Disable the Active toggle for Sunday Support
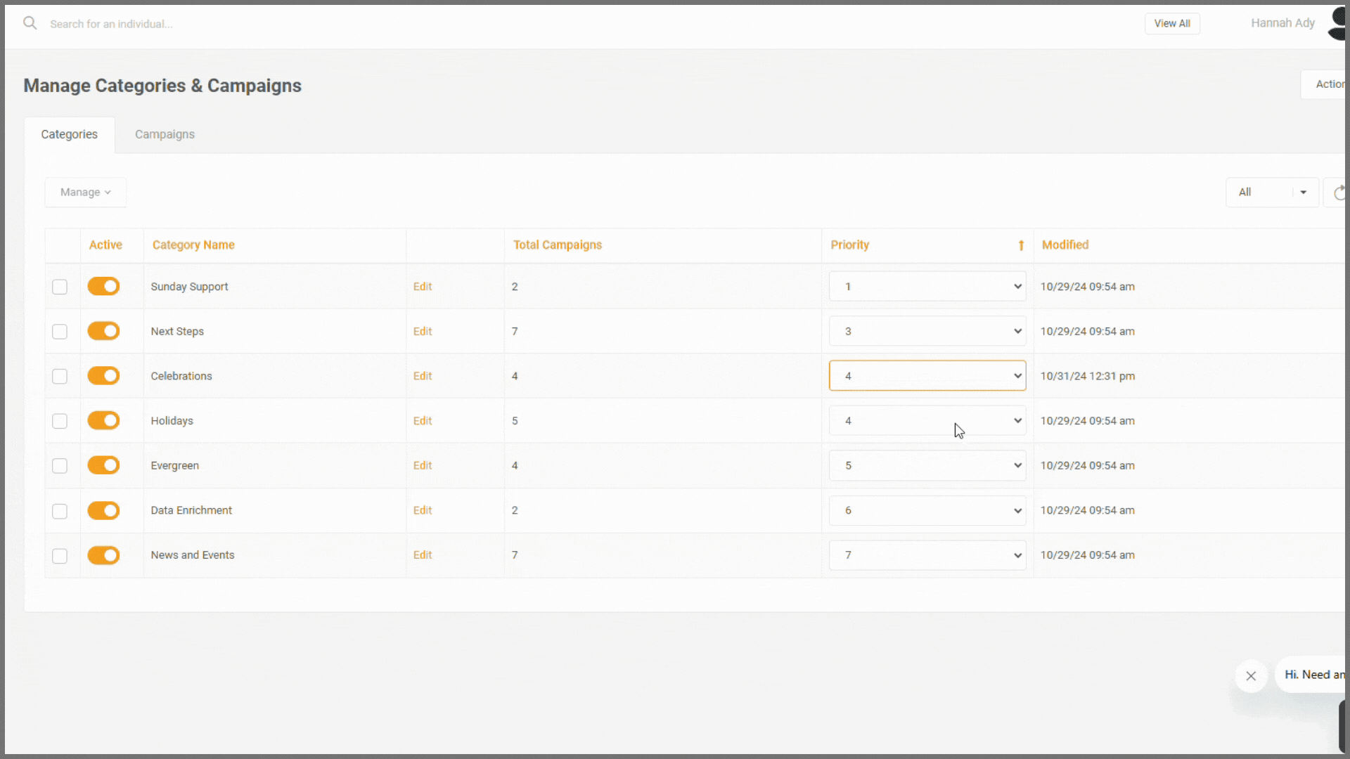 pyautogui.click(x=103, y=286)
